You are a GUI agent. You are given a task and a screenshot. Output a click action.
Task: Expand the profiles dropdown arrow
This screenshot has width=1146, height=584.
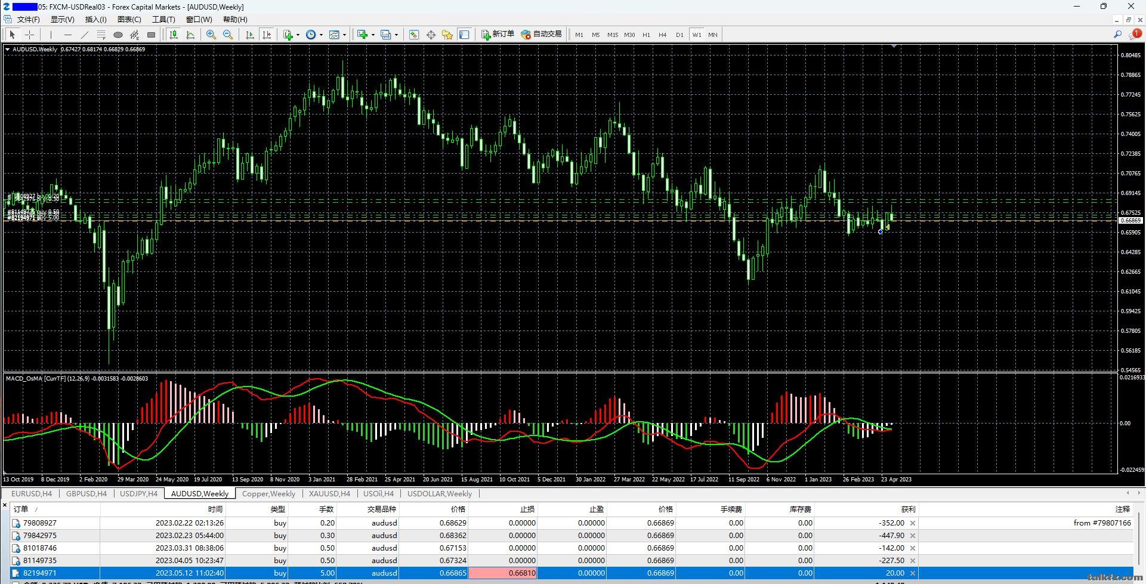point(396,35)
